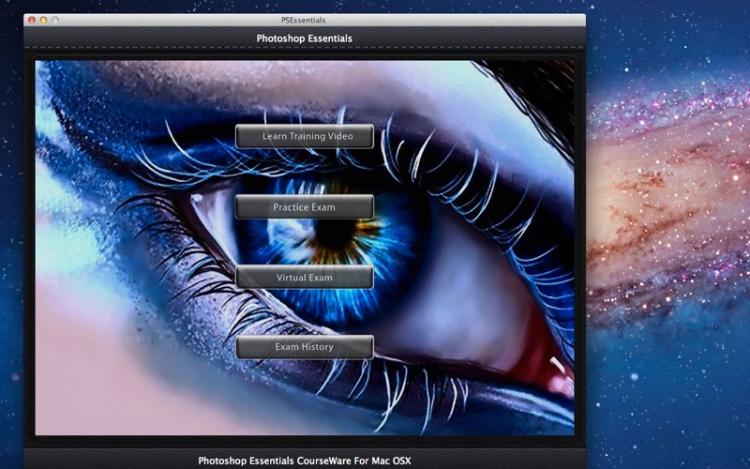Screen dimensions: 750x469
Task: Click the PSEssentials window title
Action: coord(303,20)
